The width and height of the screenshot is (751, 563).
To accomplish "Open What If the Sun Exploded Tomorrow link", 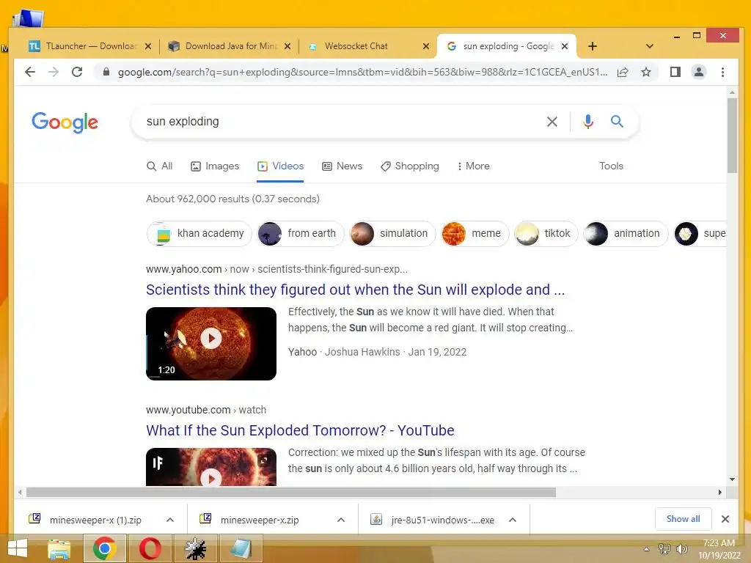I will [300, 430].
